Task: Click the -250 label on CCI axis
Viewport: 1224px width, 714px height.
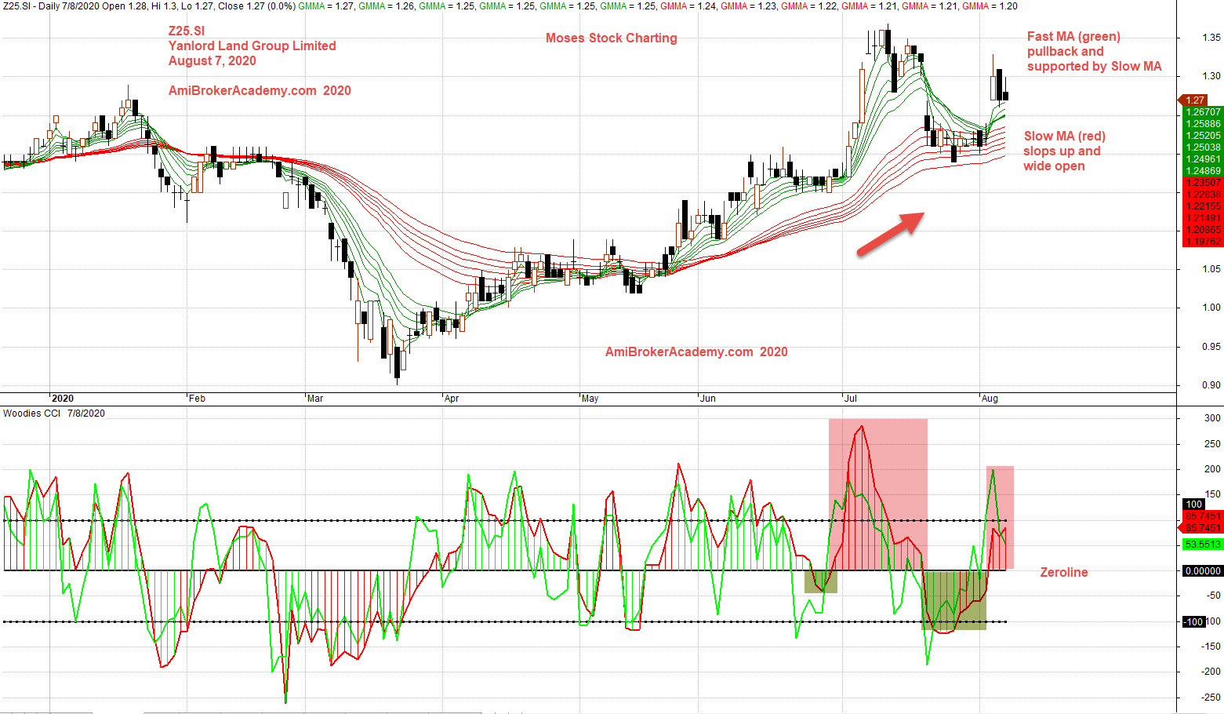Action: point(1211,698)
